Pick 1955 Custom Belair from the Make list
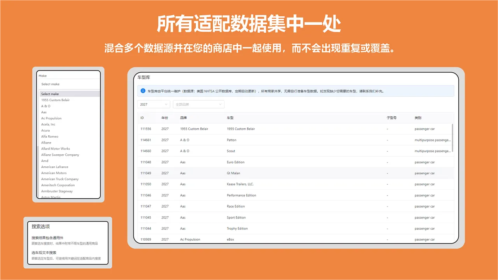The width and height of the screenshot is (498, 280). [x=55, y=100]
